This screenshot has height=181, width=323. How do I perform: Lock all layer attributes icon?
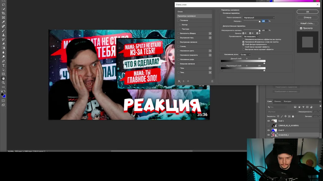click(x=293, y=116)
